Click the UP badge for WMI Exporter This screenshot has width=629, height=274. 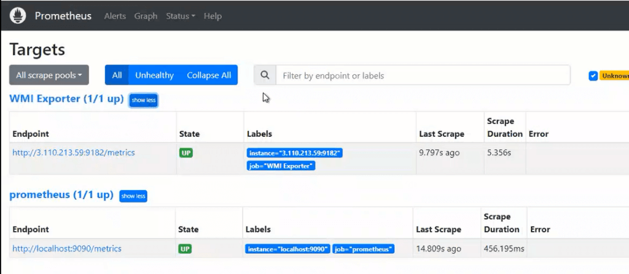pyautogui.click(x=186, y=153)
